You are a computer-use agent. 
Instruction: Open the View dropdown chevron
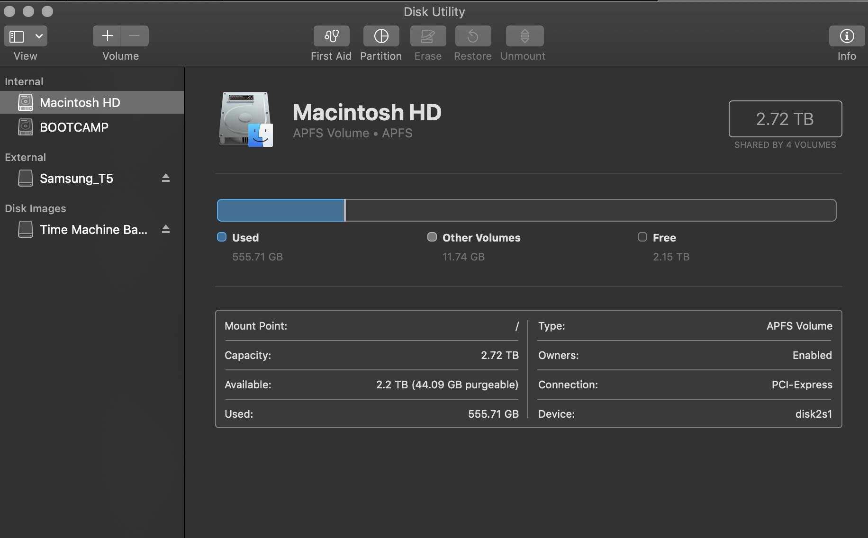(39, 36)
